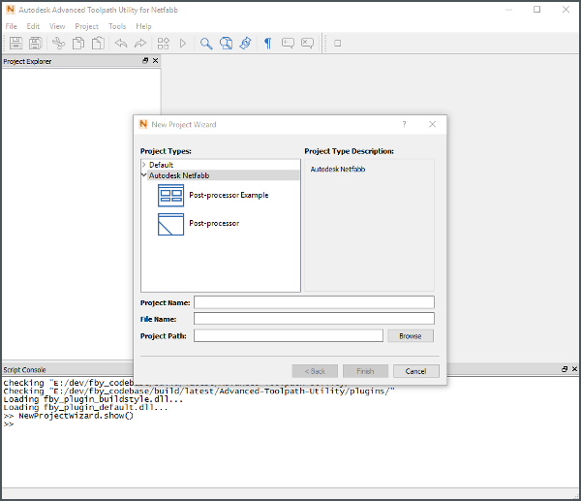Click the build shapes toolbar icon
Viewport: 581px width, 501px height.
click(164, 43)
